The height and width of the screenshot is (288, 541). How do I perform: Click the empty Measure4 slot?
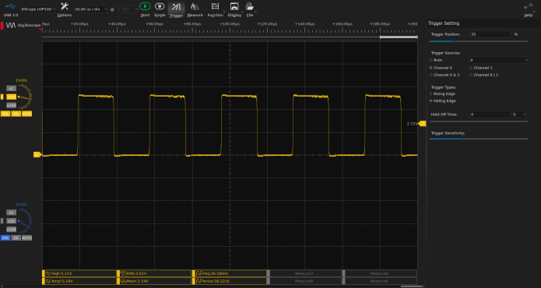coord(379,273)
